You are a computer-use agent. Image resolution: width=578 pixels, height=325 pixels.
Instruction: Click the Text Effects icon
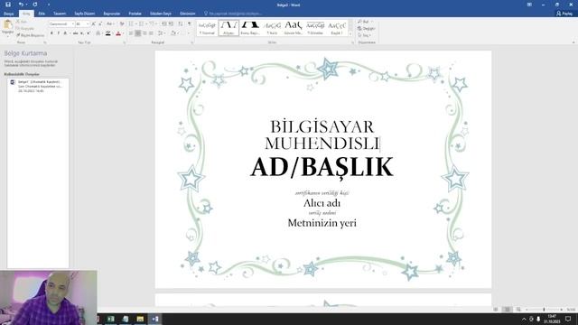point(98,33)
